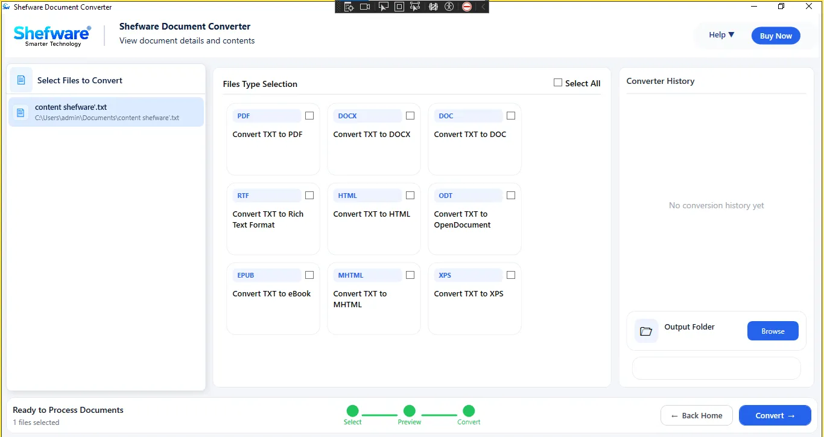The width and height of the screenshot is (824, 437).
Task: Click the PDF format tag label
Action: click(x=267, y=116)
